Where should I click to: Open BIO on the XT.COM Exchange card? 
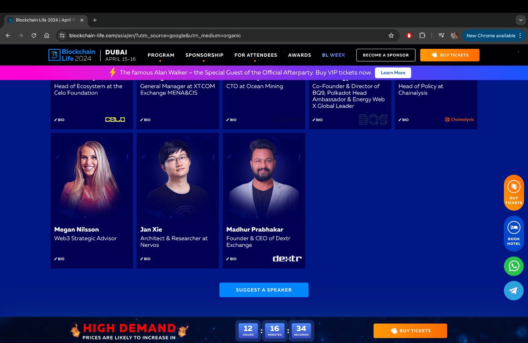tap(145, 120)
